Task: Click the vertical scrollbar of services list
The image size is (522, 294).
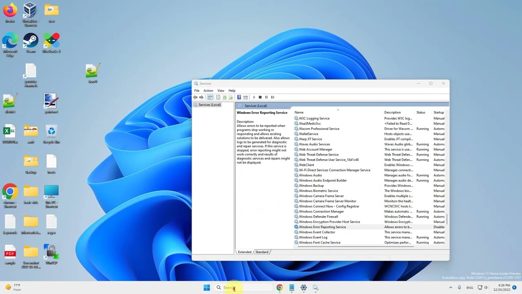Action: pyautogui.click(x=447, y=219)
